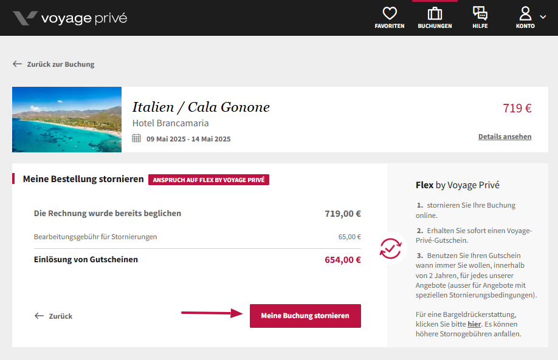558x360 pixels.
Task: Open Favoriten via the heart icon
Action: (389, 13)
